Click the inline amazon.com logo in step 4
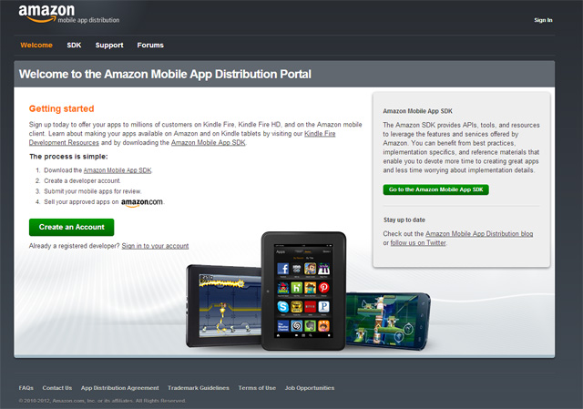 coord(142,202)
